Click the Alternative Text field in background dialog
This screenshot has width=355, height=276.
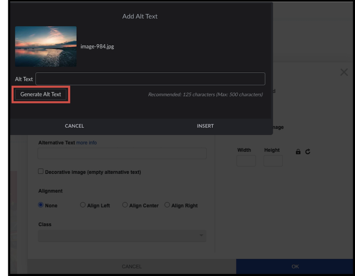(122, 153)
